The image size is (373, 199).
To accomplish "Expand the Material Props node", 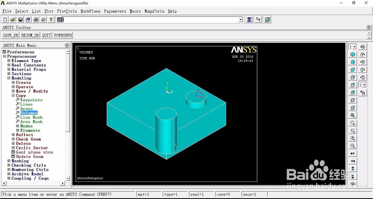I will [9, 70].
